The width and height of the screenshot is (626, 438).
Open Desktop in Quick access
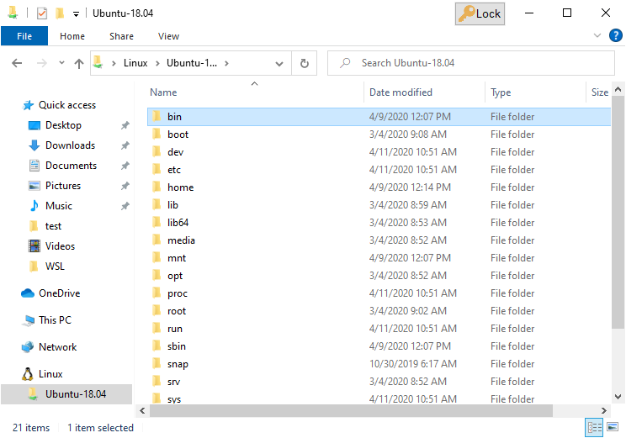coord(63,125)
